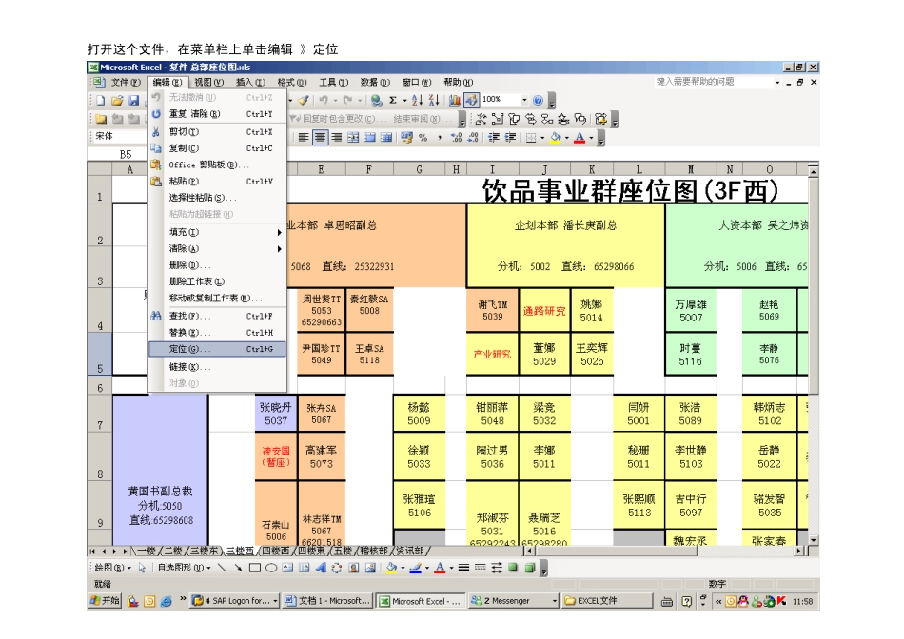The width and height of the screenshot is (904, 639).
Task: Open the 格式 menu
Action: click(x=292, y=83)
